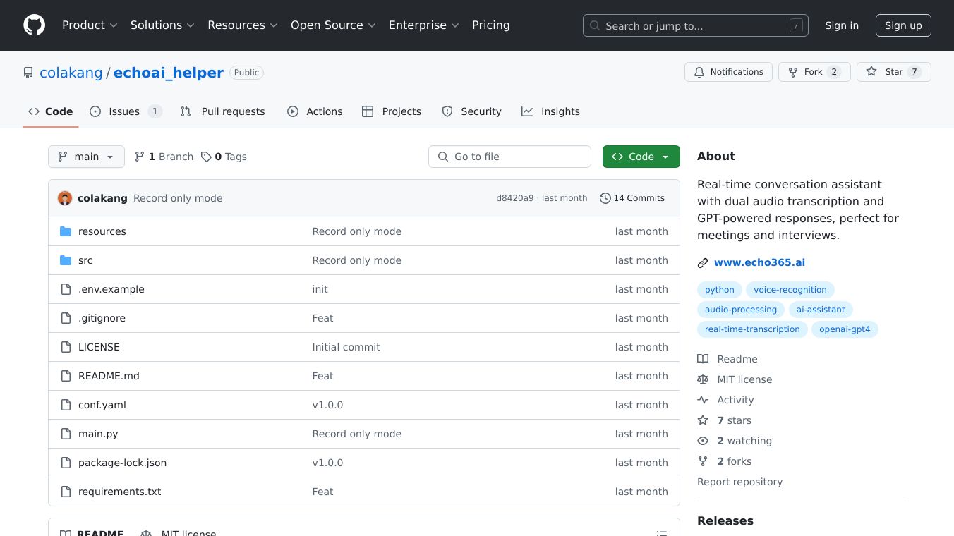This screenshot has width=954, height=536.
Task: Open the python topic tag
Action: (x=719, y=290)
